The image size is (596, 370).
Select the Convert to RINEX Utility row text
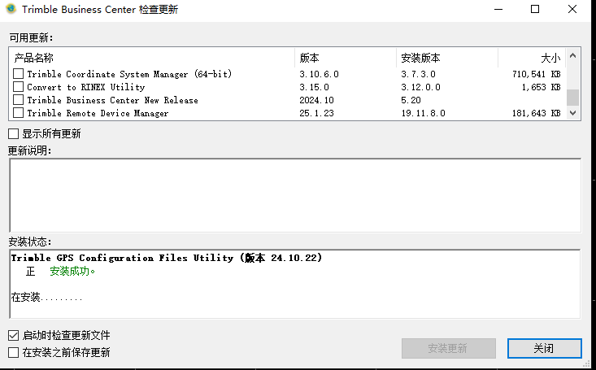tap(86, 87)
